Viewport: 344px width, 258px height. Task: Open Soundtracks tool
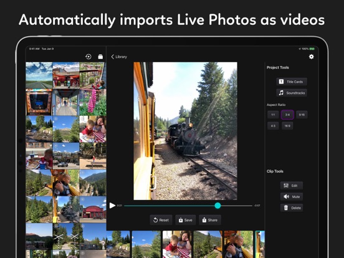[x=292, y=93]
